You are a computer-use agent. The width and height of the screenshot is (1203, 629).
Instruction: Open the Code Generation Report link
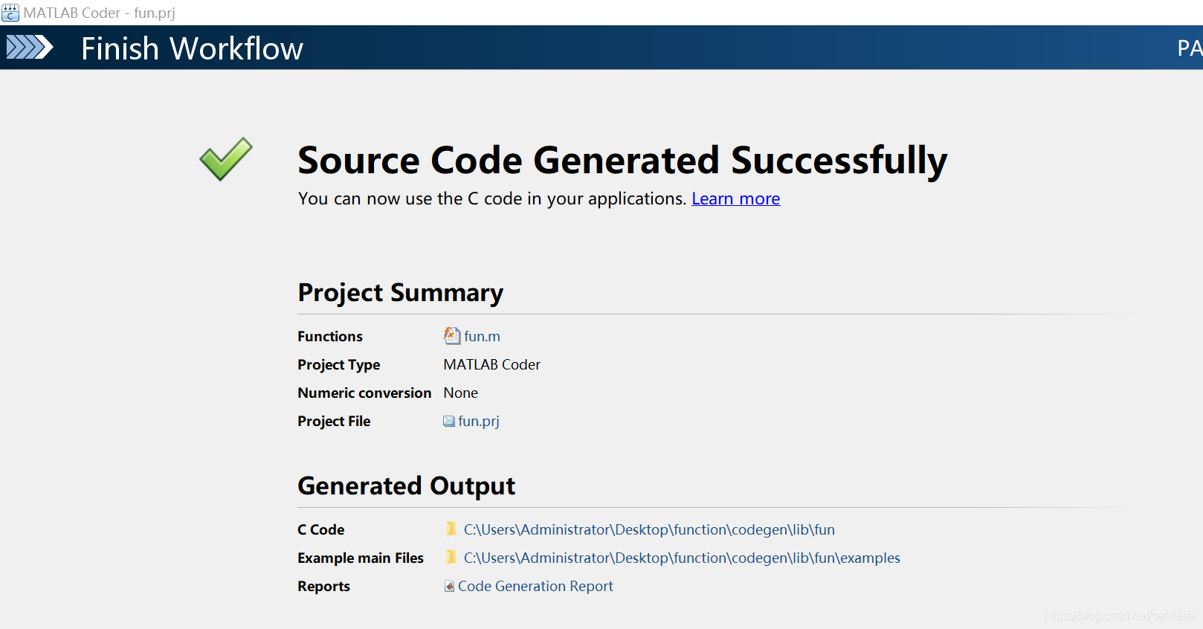tap(535, 586)
